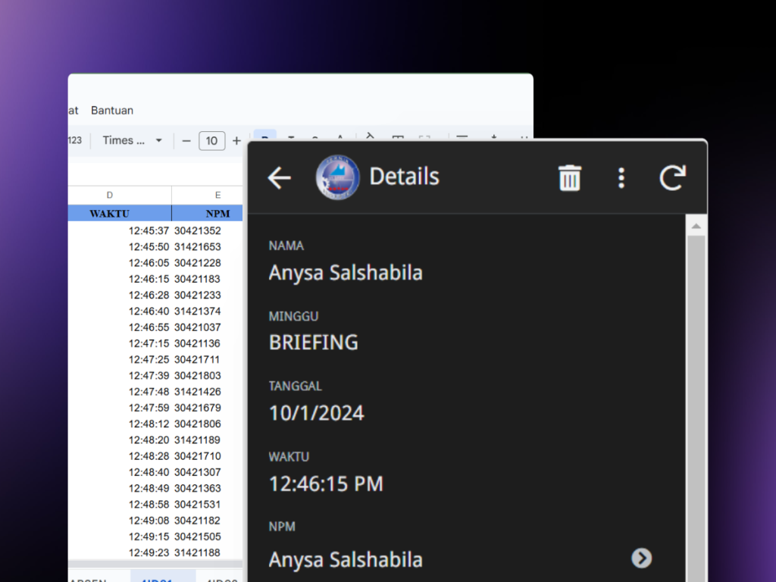The image size is (776, 582).
Task: Click the WAKTU header cell
Action: click(x=110, y=214)
